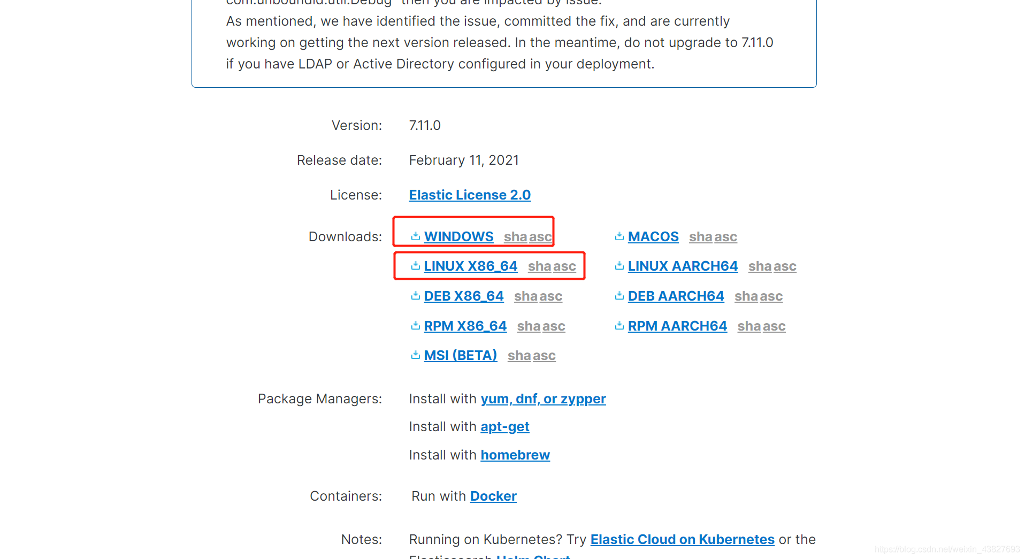Click the Release date: label
This screenshot has width=1025, height=559.
click(x=339, y=160)
